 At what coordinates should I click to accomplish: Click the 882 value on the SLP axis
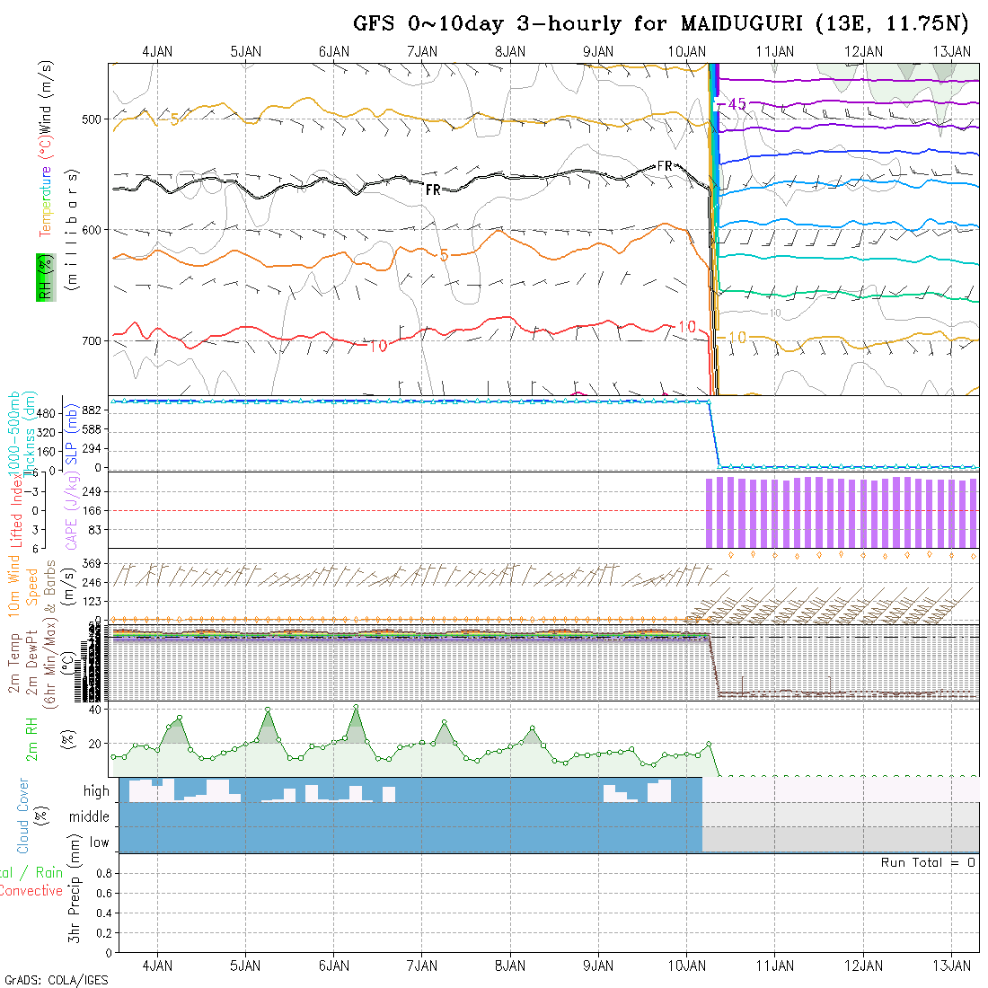92,410
